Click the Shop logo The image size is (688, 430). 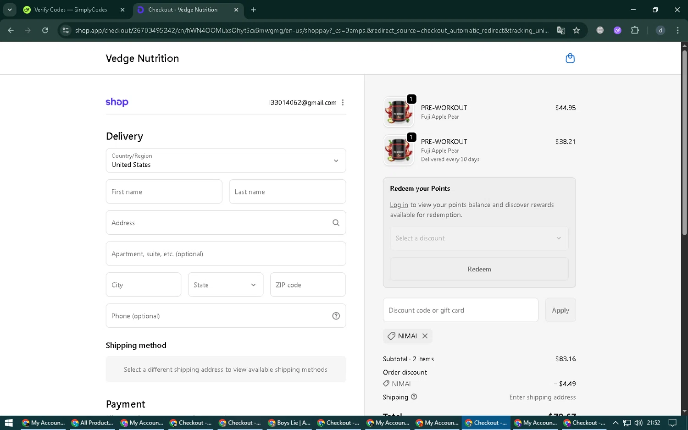point(117,102)
